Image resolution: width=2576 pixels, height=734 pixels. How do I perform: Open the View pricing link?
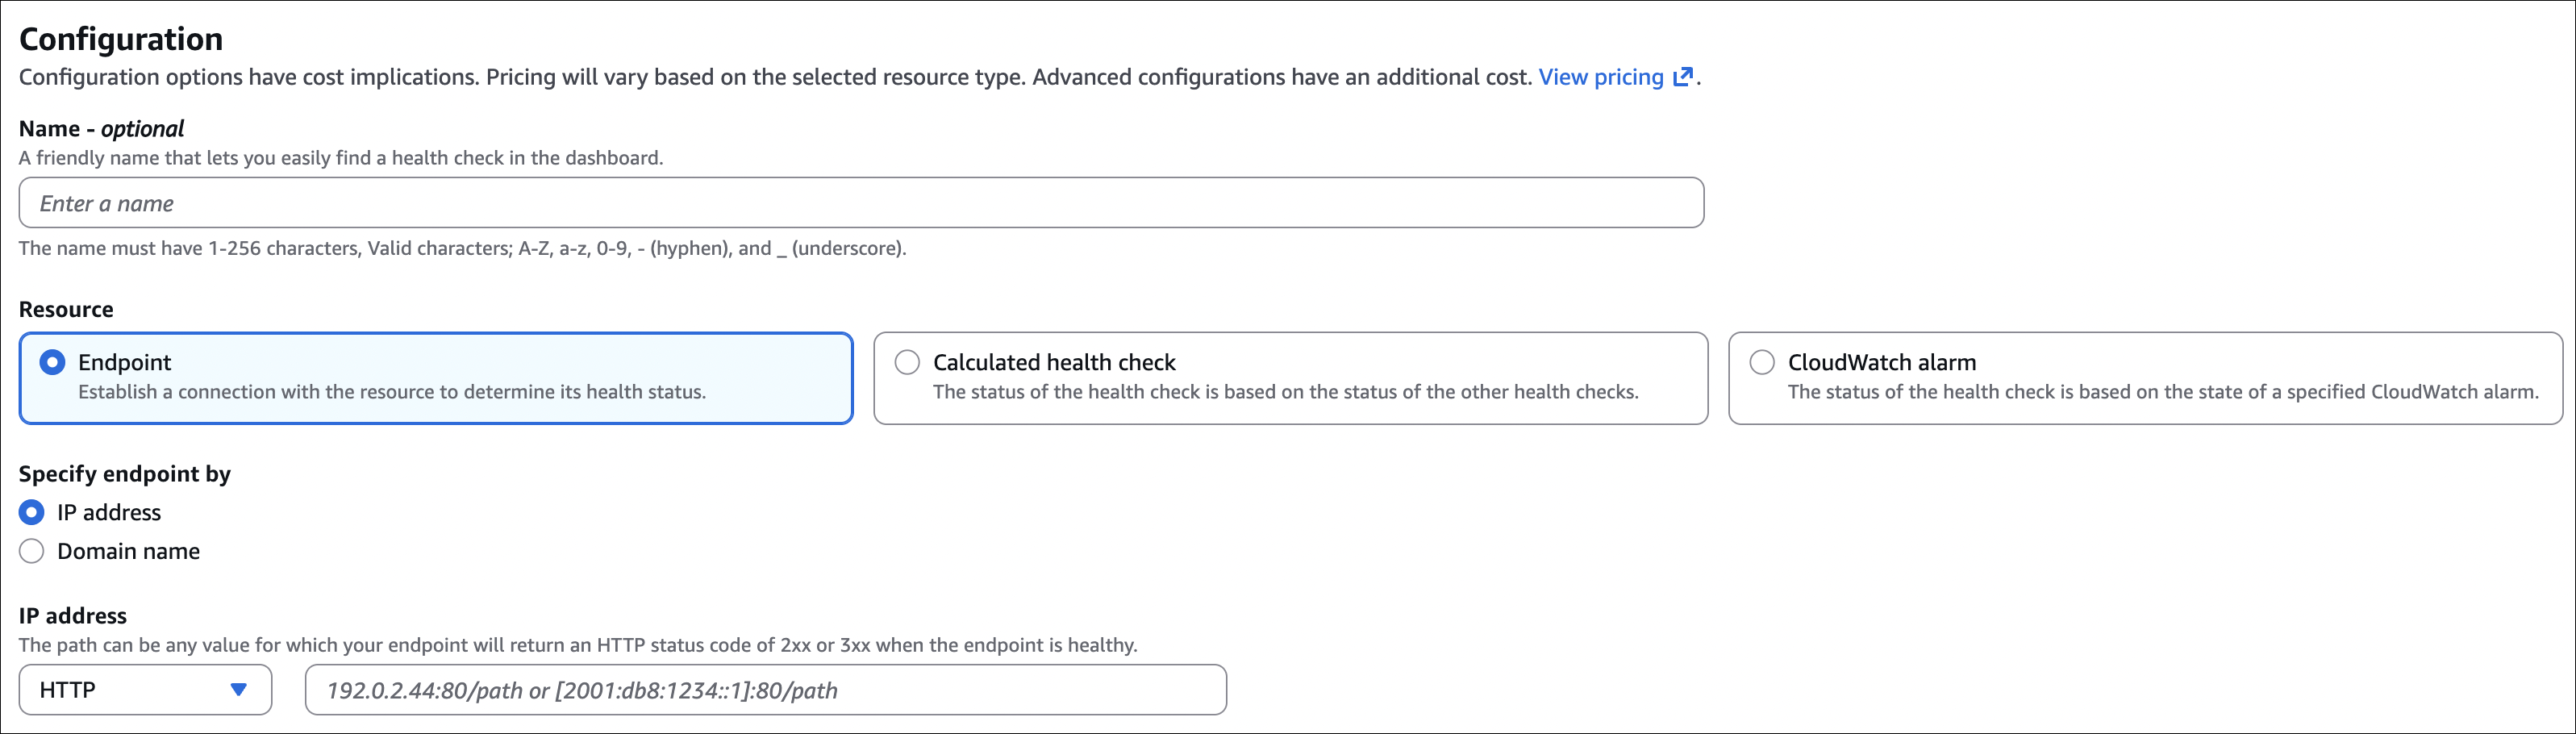pyautogui.click(x=1600, y=77)
